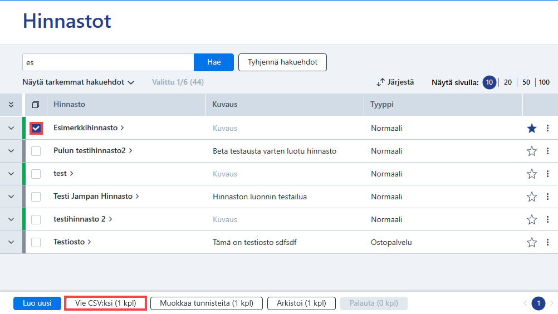
Task: Expand the testihinnasto 2 row details
Action: pos(11,219)
